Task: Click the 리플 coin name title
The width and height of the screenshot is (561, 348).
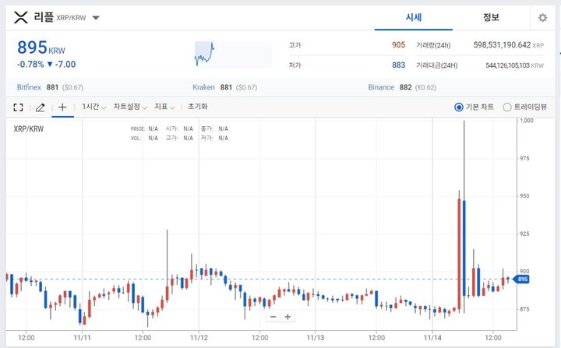Action: (x=44, y=17)
